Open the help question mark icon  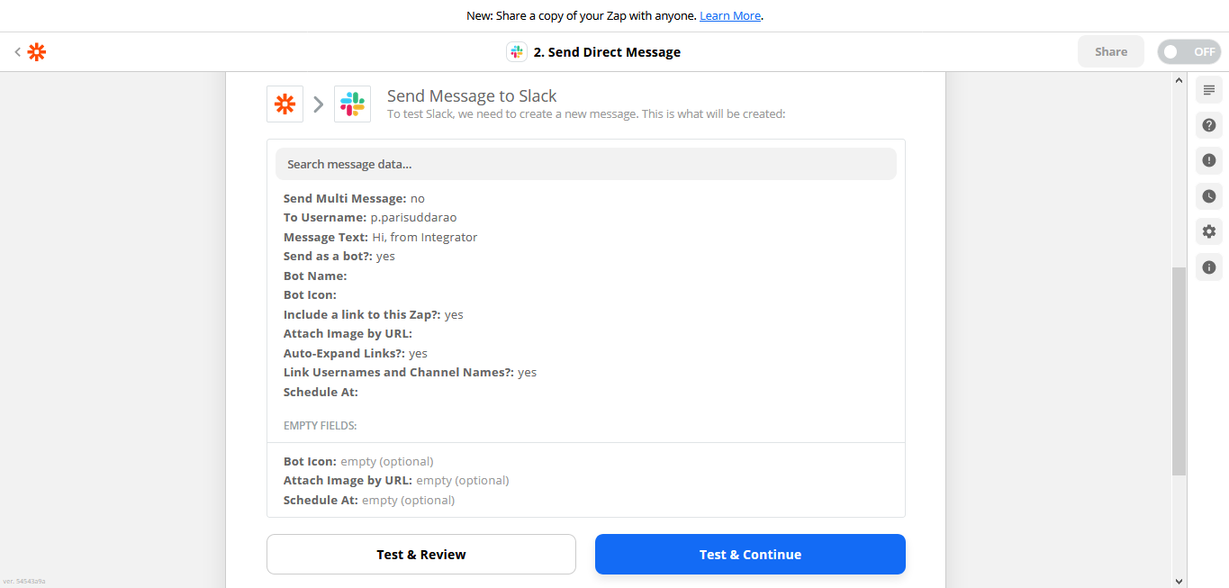[1208, 125]
